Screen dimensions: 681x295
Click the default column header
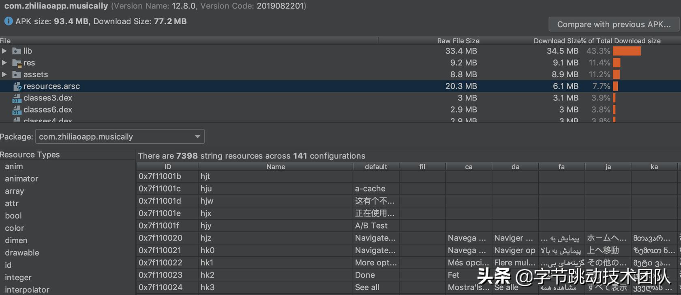click(x=376, y=167)
